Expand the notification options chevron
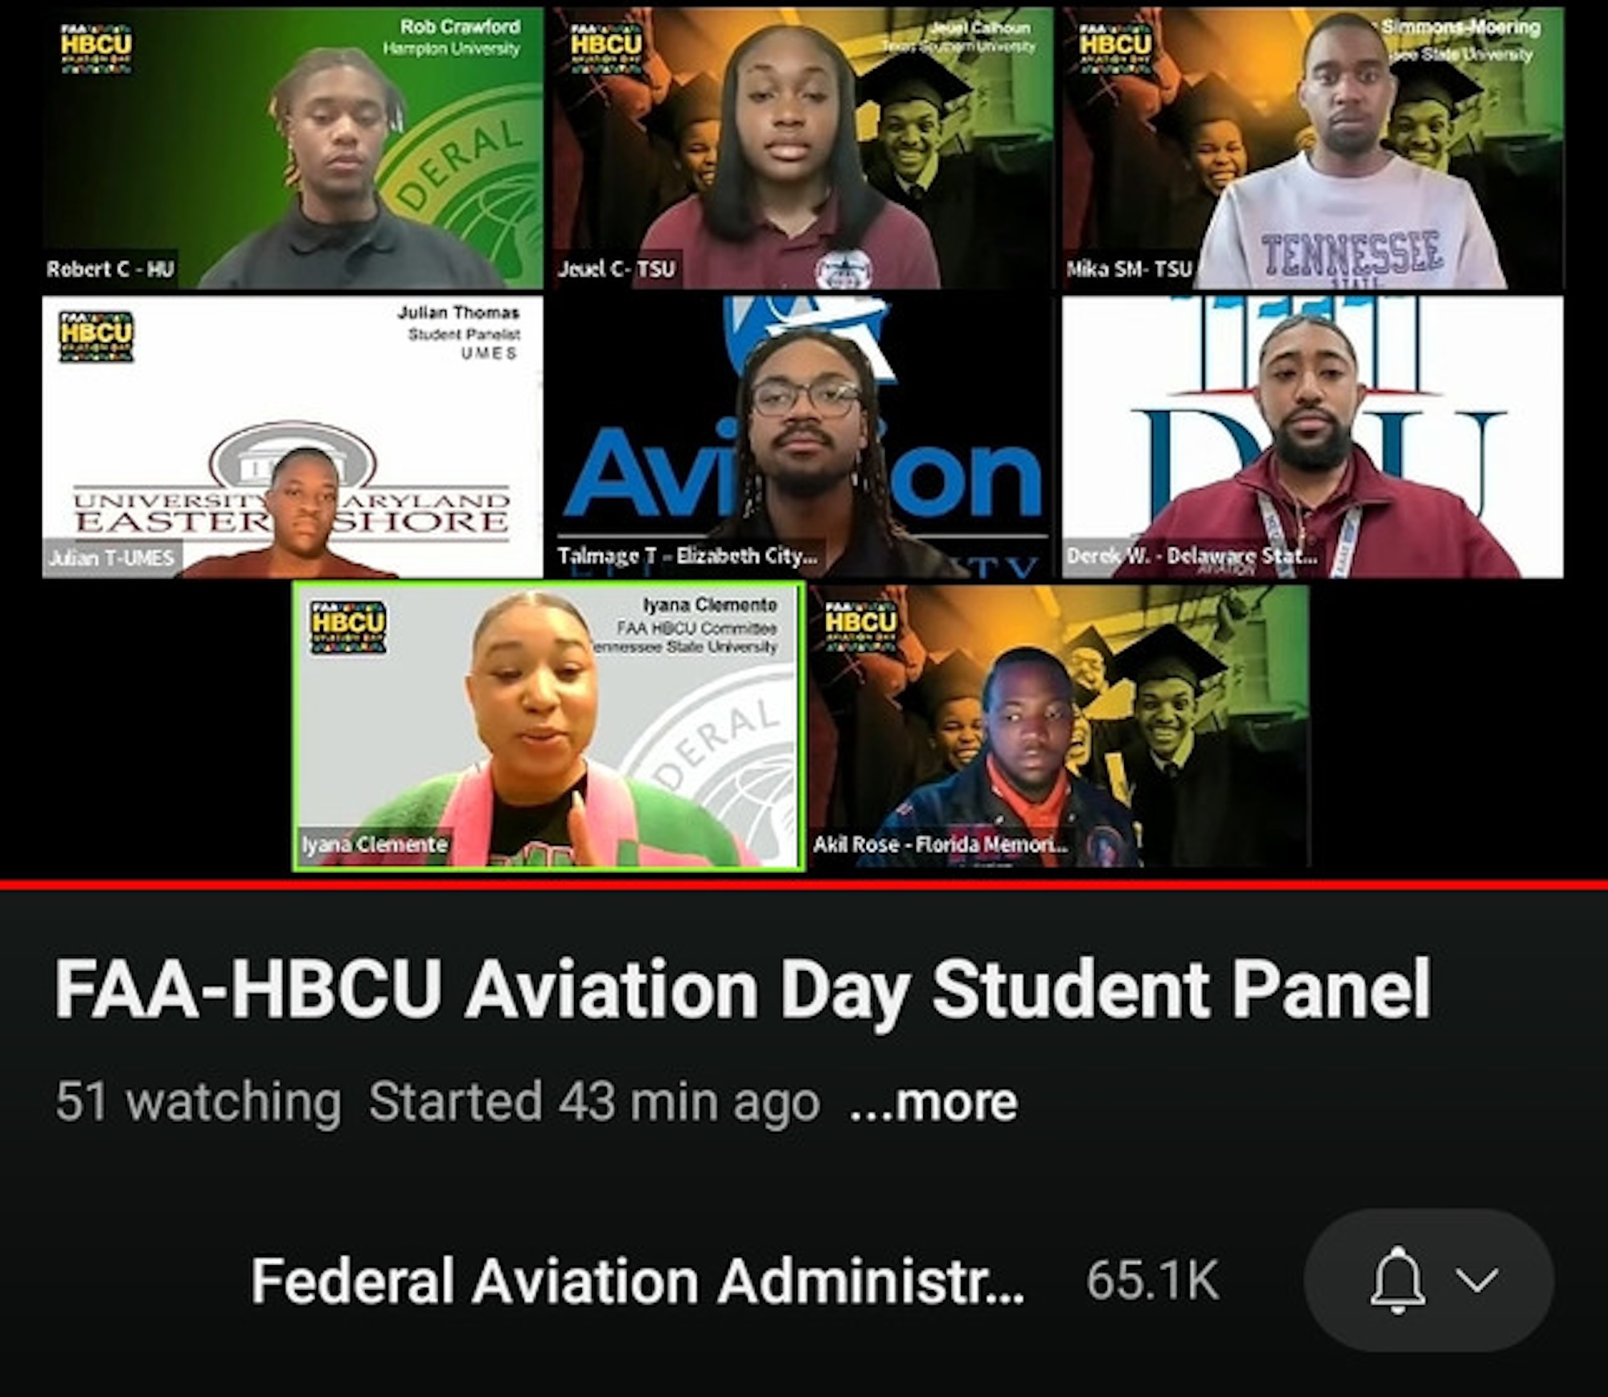The image size is (1608, 1397). [1477, 1280]
